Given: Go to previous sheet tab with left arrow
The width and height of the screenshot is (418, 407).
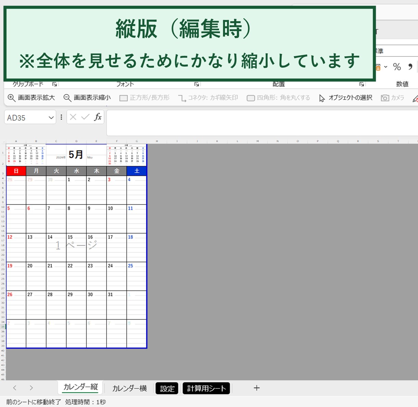Looking at the screenshot, I should [x=14, y=388].
